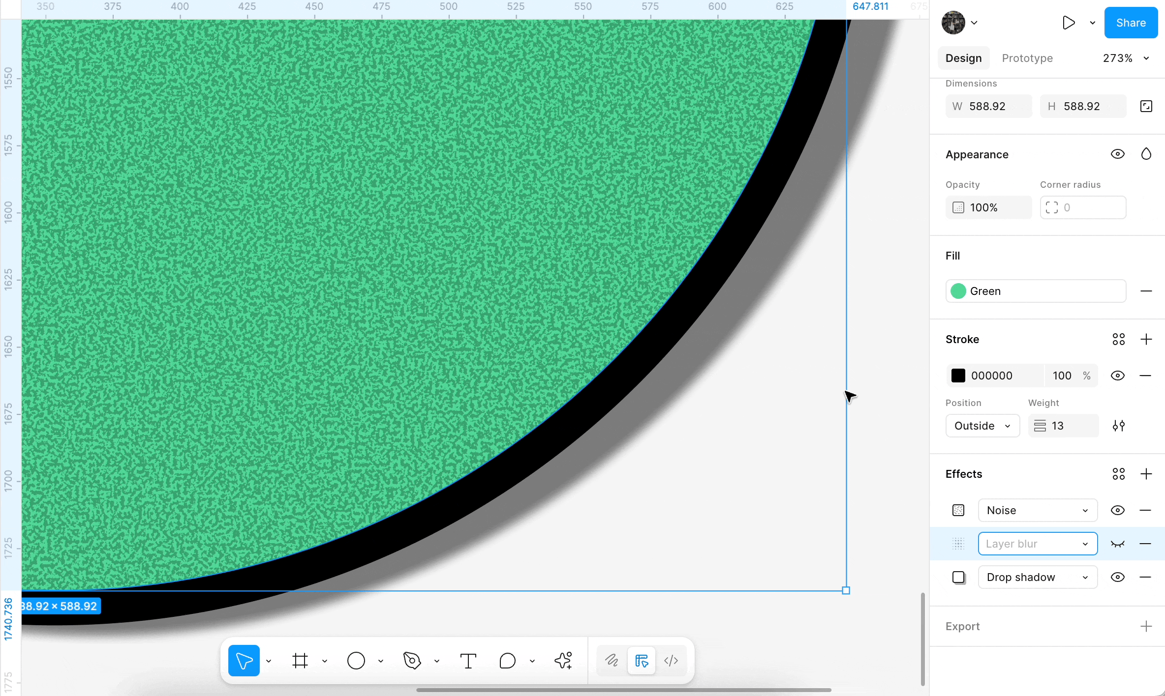Switch to Draw mode in toolbar
Image resolution: width=1165 pixels, height=696 pixels.
612,661
